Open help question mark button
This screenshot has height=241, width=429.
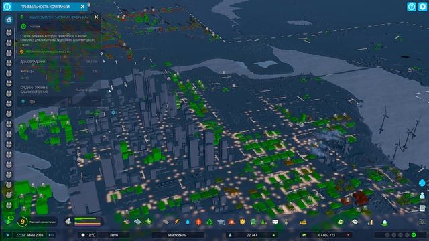pyautogui.click(x=412, y=7)
